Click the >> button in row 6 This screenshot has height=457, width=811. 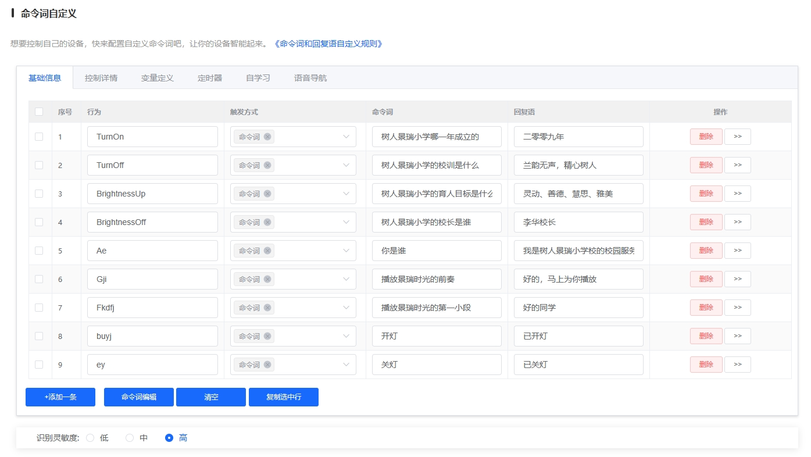point(738,279)
